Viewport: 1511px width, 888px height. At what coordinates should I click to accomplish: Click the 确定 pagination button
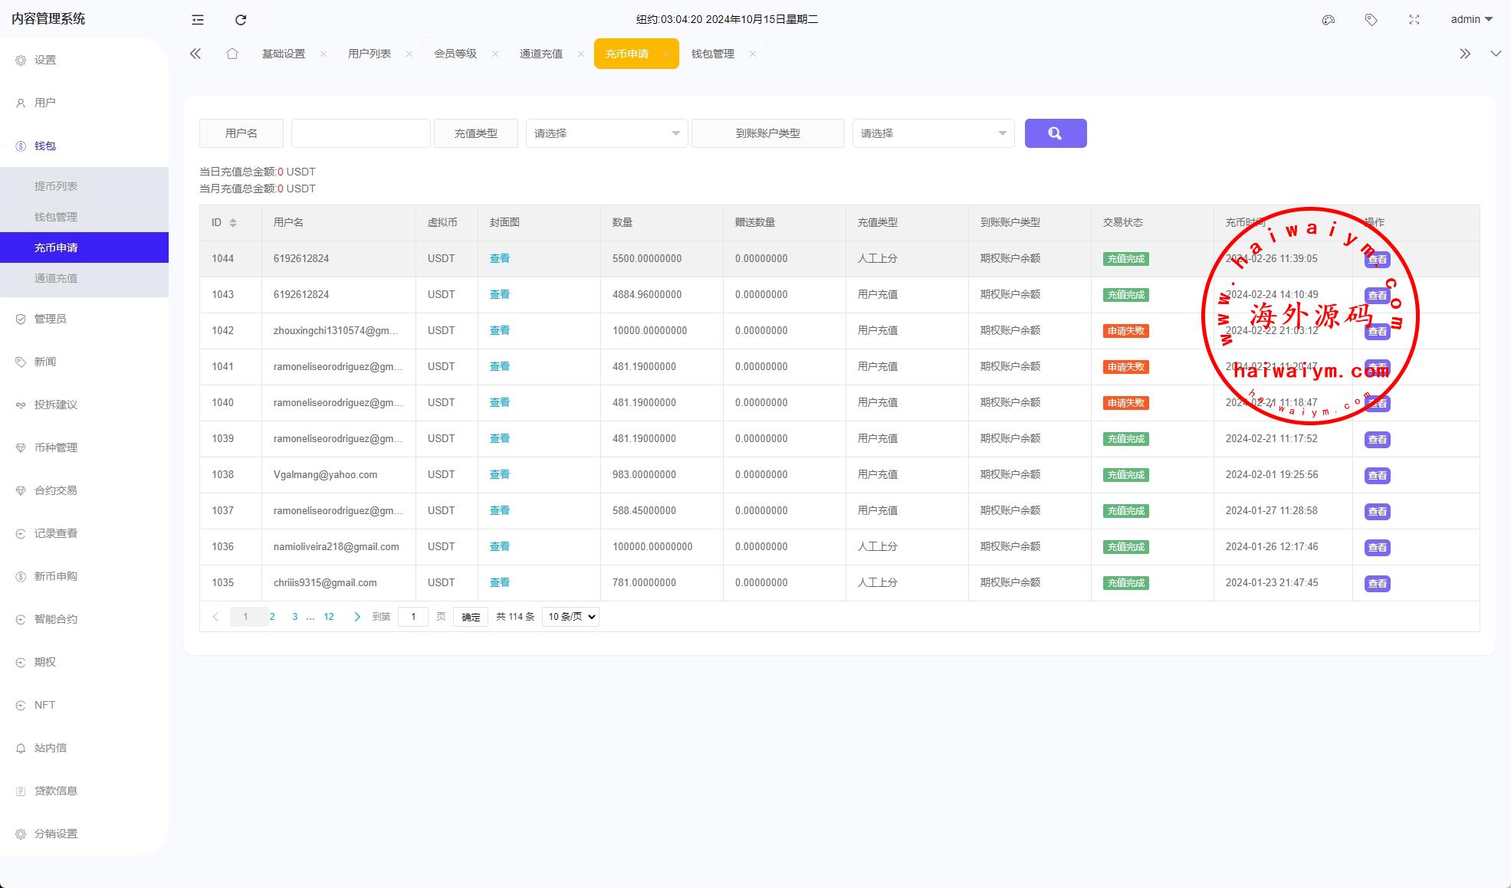pos(471,617)
